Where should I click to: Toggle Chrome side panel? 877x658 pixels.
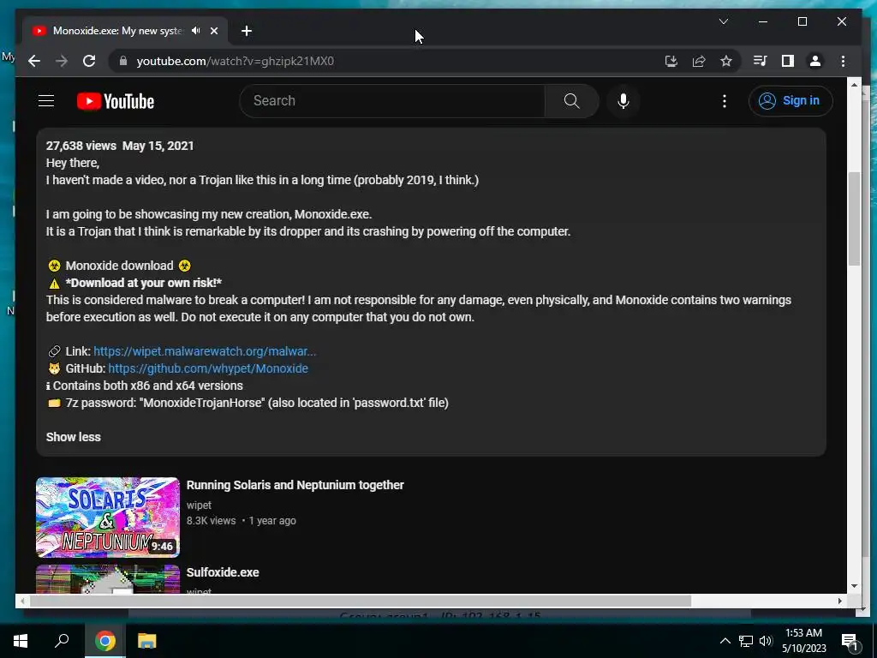788,61
